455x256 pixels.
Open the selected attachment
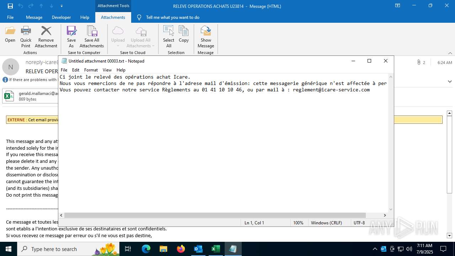[10, 34]
